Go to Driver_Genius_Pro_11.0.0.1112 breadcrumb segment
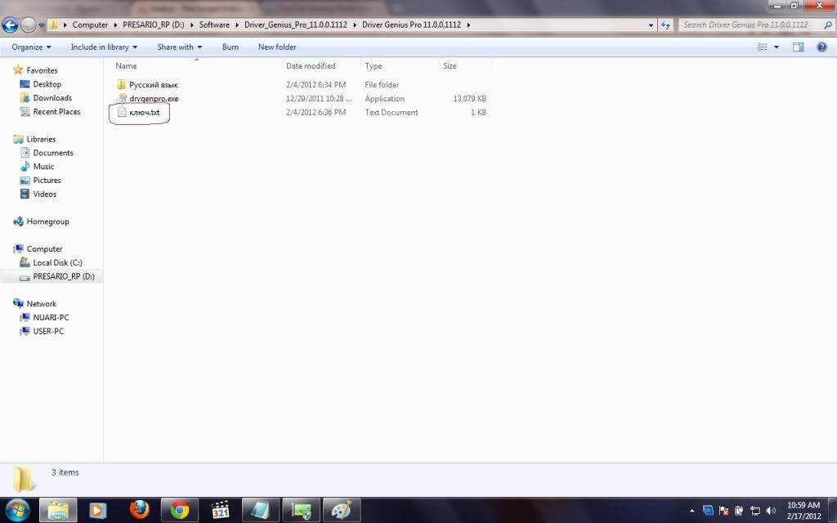This screenshot has height=523, width=837. point(296,25)
